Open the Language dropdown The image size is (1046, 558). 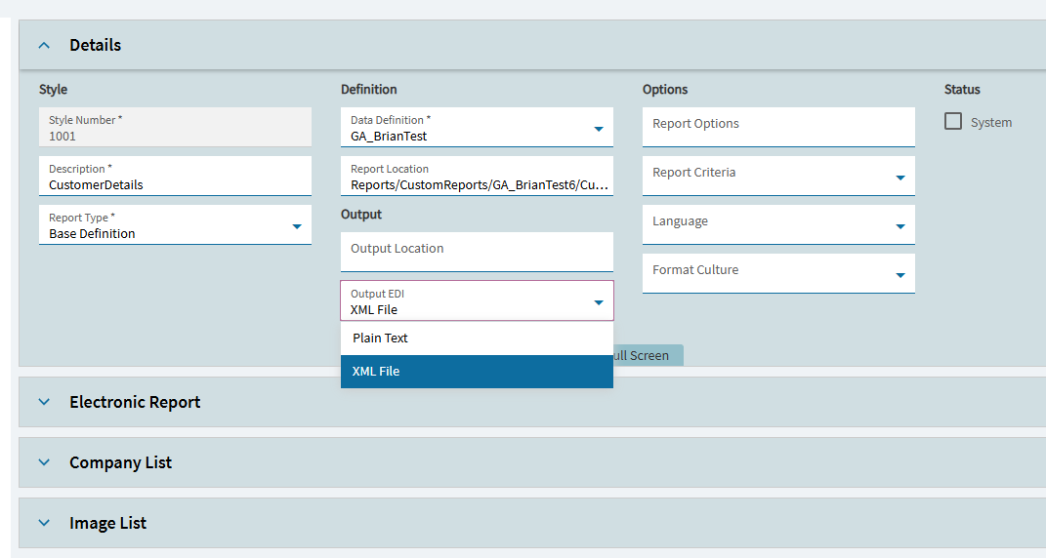point(900,226)
